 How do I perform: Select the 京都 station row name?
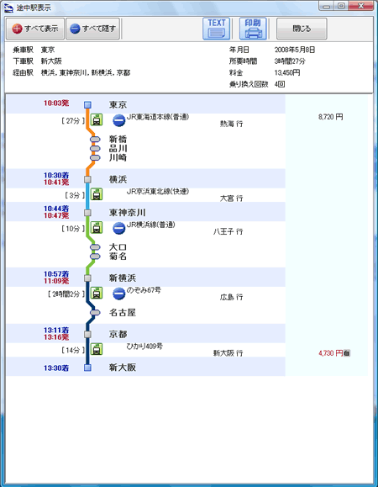(118, 334)
